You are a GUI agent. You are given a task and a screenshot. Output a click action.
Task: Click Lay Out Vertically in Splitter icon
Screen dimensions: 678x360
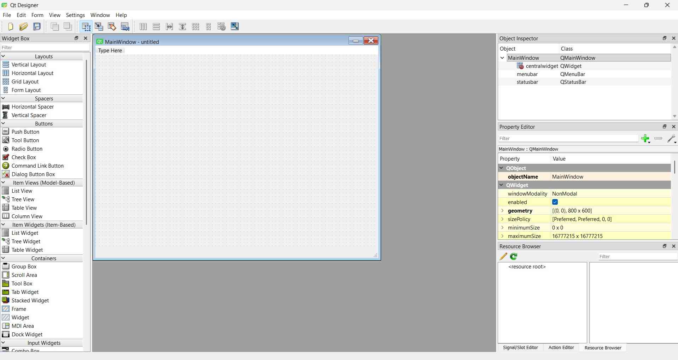182,27
